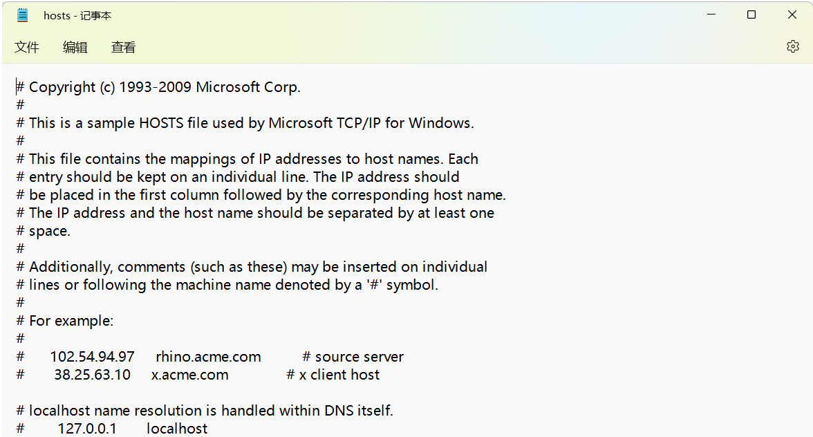Click the hosts document title in title bar
Image resolution: width=813 pixels, height=437 pixels.
77,15
